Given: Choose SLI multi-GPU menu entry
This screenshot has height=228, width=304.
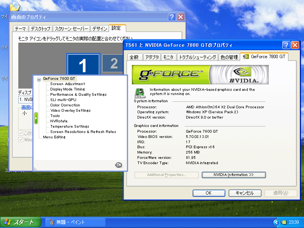Looking at the screenshot, I should pyautogui.click(x=63, y=100).
